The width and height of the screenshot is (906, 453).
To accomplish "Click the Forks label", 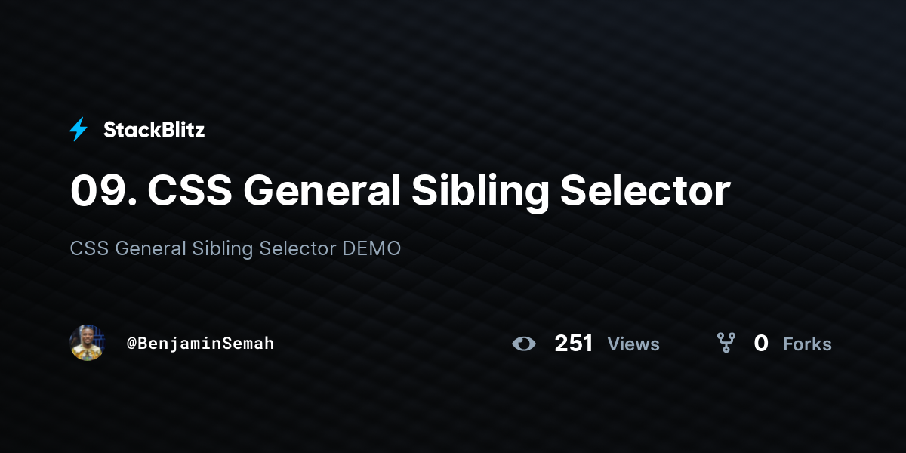I will pyautogui.click(x=807, y=344).
